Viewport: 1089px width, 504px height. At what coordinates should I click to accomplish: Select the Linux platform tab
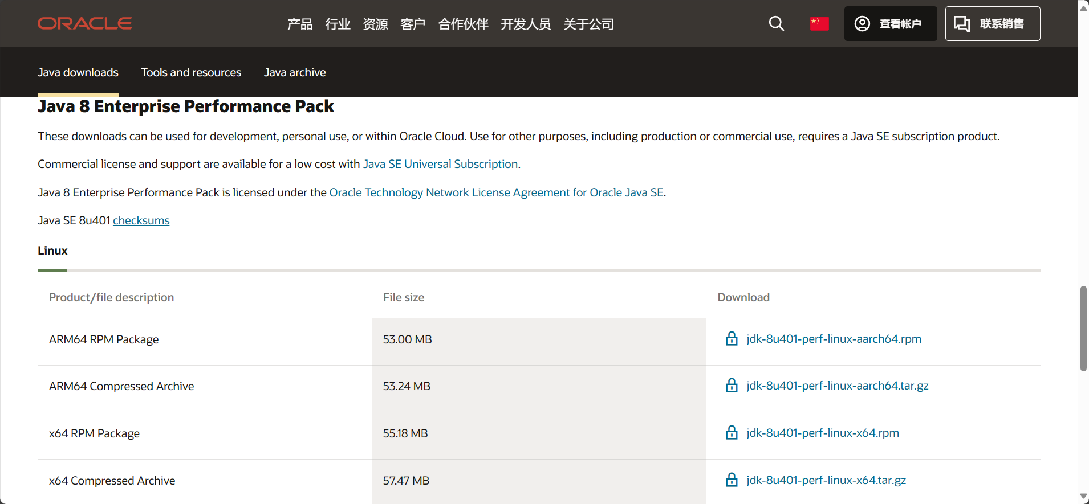click(x=52, y=251)
